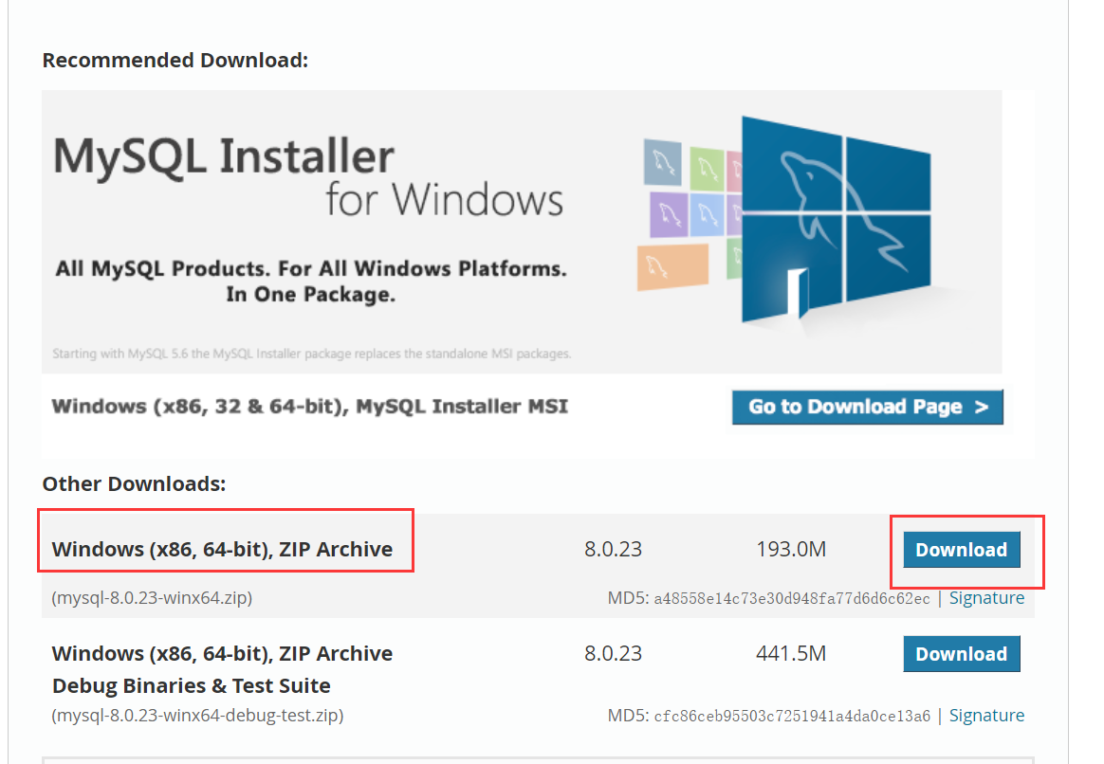Screen dimensions: 1104x764
Task: Click the "Debug Binaries & Test Suite" title
Action: 192,685
